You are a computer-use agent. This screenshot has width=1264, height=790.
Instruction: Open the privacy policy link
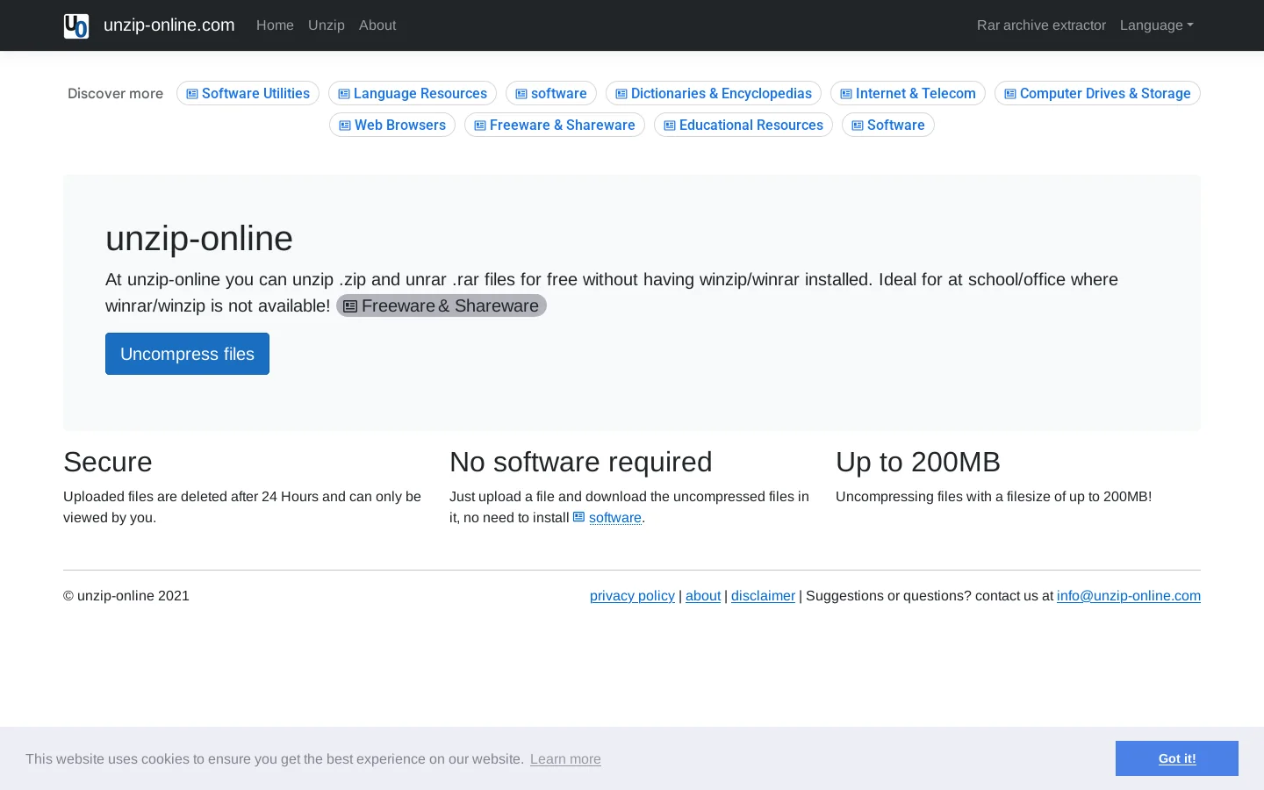[x=632, y=596]
